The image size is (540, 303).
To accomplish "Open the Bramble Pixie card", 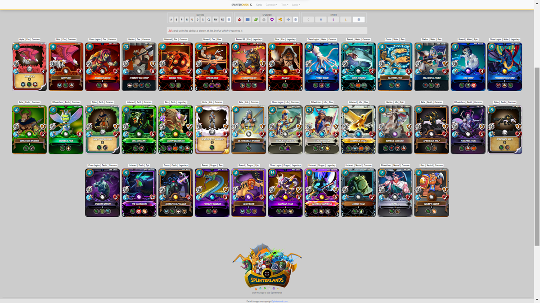I will [66, 129].
